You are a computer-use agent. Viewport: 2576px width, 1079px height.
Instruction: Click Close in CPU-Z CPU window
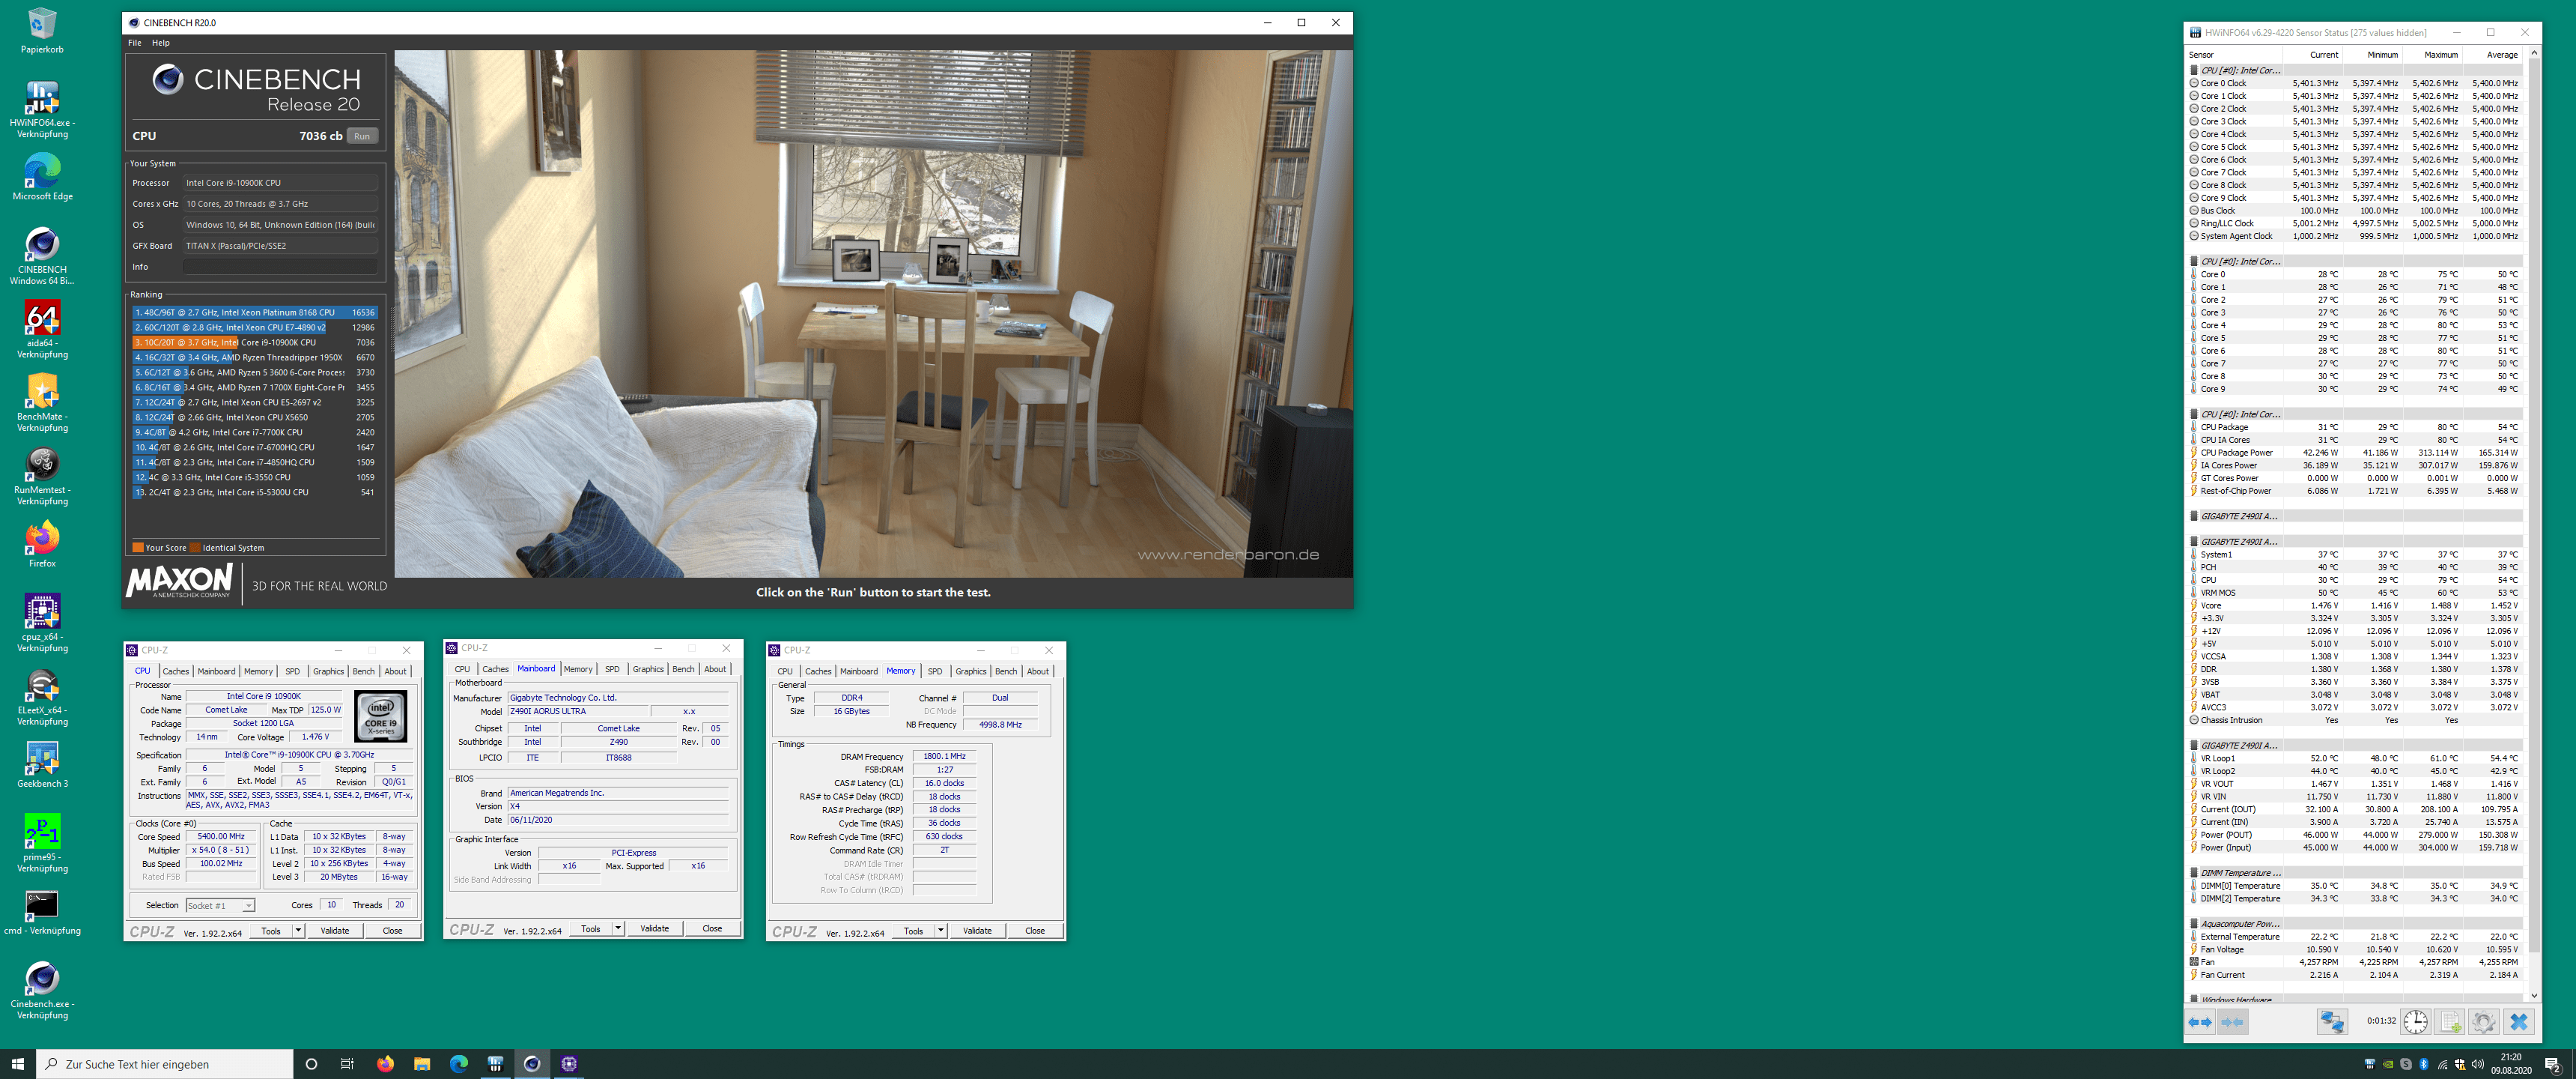pyautogui.click(x=392, y=931)
